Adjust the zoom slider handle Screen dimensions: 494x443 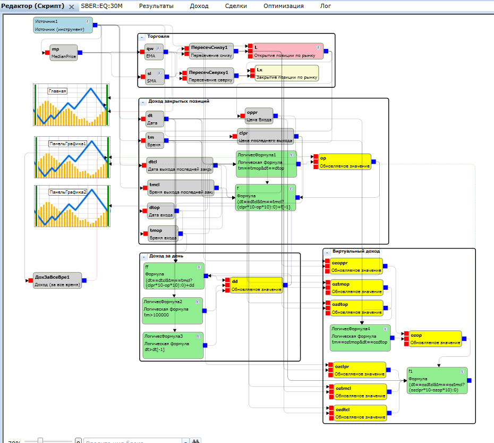pos(40,440)
